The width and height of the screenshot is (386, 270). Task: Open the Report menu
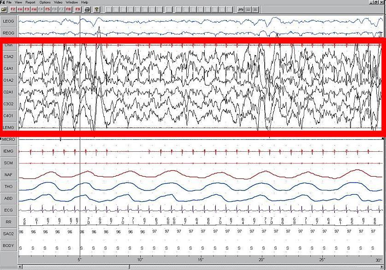[x=30, y=2]
